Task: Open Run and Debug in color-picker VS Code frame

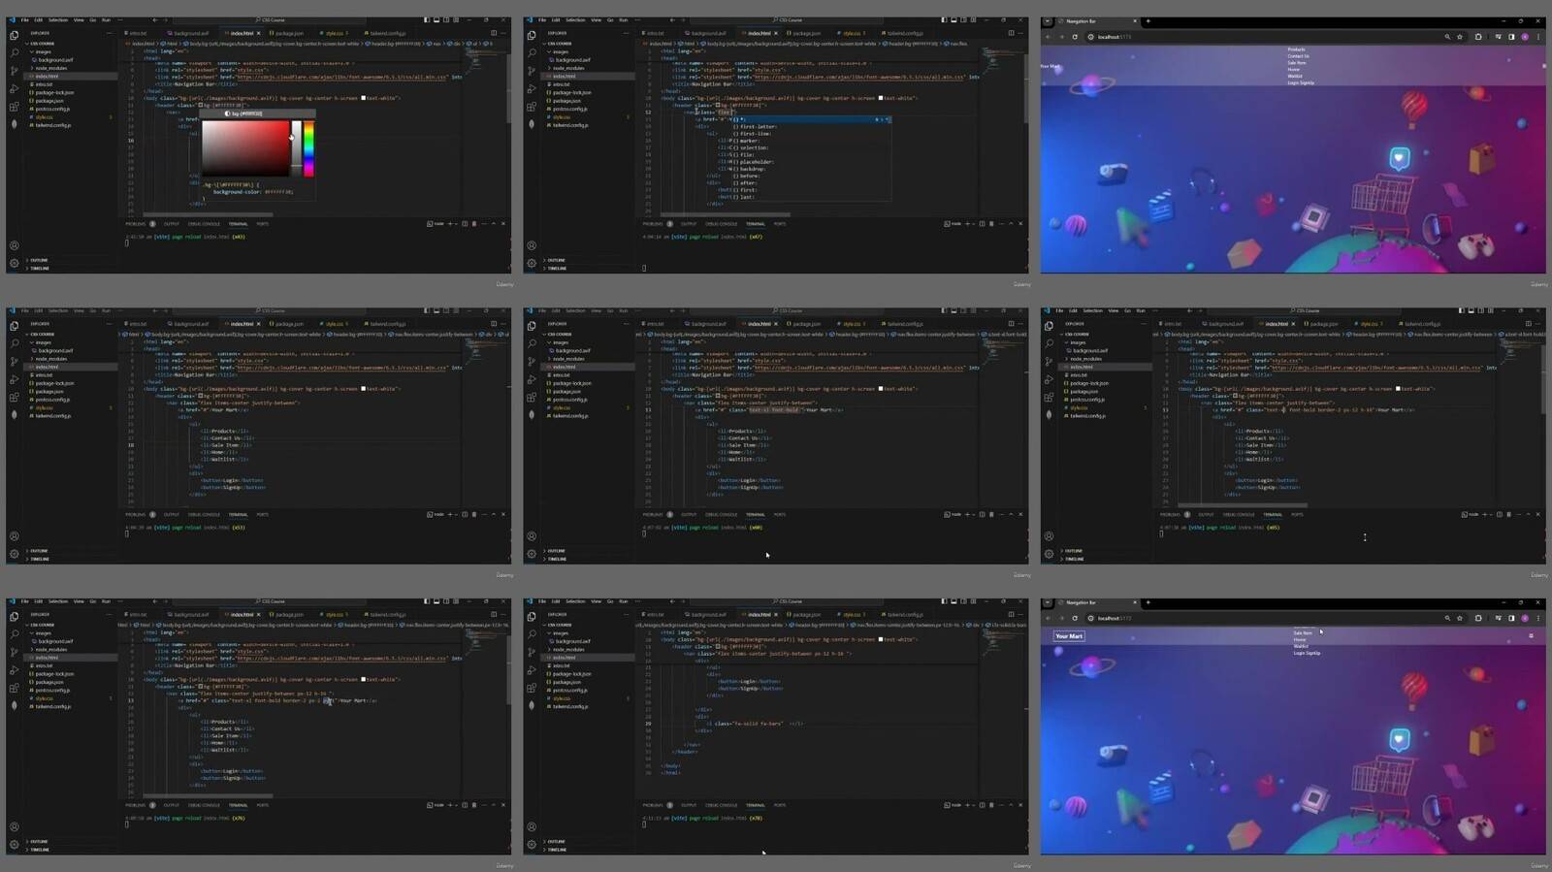Action: pos(14,88)
